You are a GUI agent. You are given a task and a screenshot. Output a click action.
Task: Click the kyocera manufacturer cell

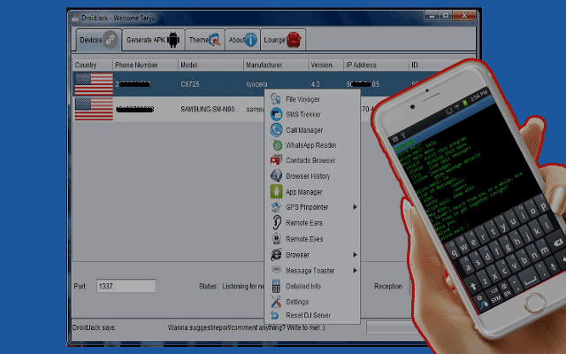[257, 84]
